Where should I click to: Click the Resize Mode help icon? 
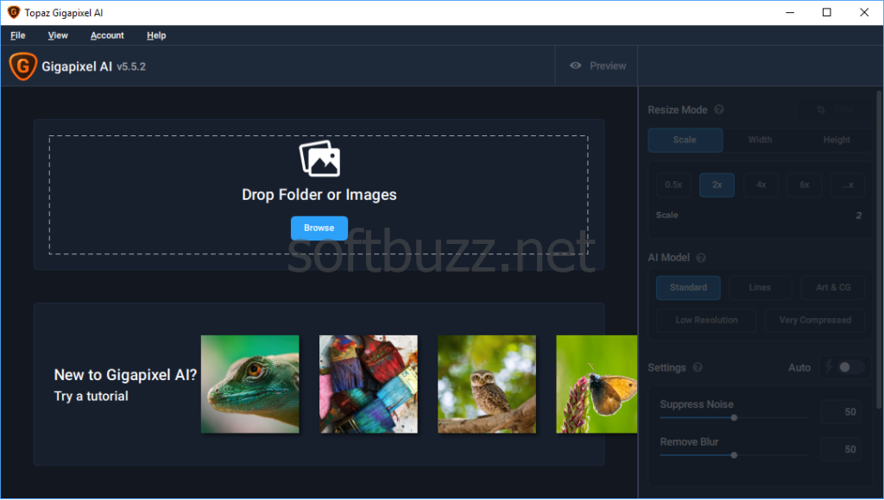coord(719,109)
